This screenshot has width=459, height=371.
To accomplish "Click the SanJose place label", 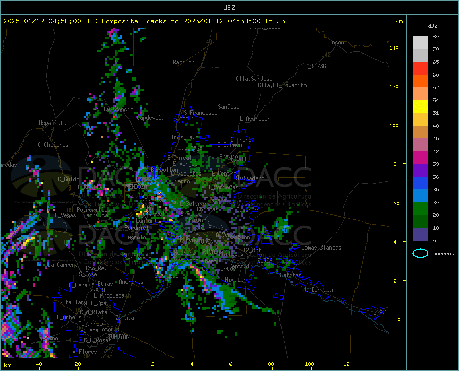I will coord(228,107).
